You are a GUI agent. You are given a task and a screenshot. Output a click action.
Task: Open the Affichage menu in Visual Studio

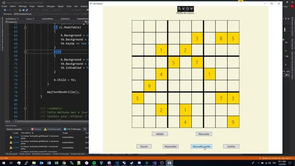(x=23, y=6)
